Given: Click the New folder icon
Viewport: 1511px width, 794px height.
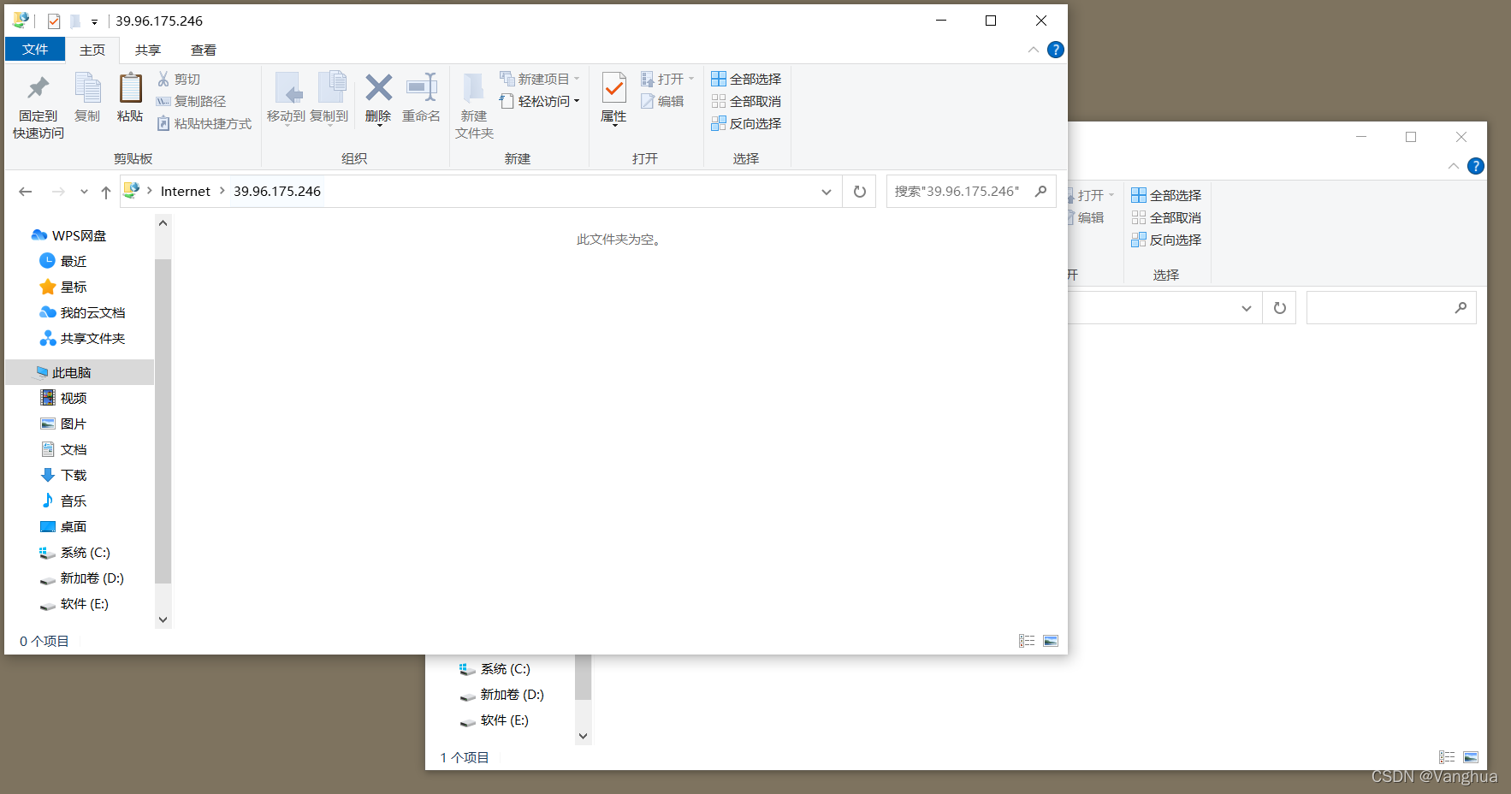Looking at the screenshot, I should (x=473, y=88).
